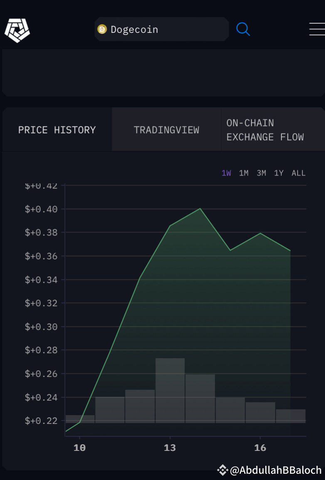Click the 10 date axis label
325x480 pixels.
pyautogui.click(x=79, y=448)
